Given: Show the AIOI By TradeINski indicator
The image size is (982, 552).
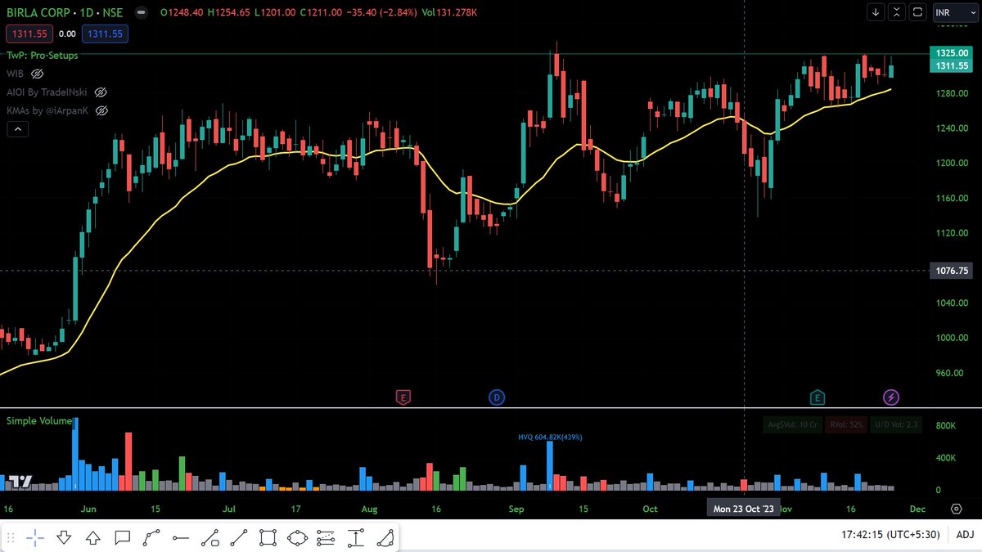Looking at the screenshot, I should tap(101, 92).
